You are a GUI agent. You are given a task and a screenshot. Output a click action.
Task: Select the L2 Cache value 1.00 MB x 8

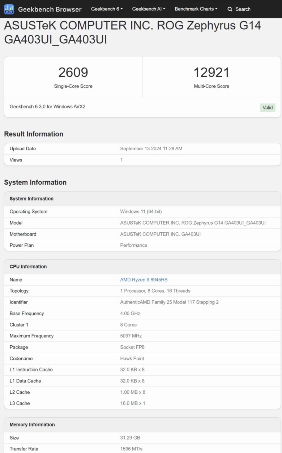133,392
